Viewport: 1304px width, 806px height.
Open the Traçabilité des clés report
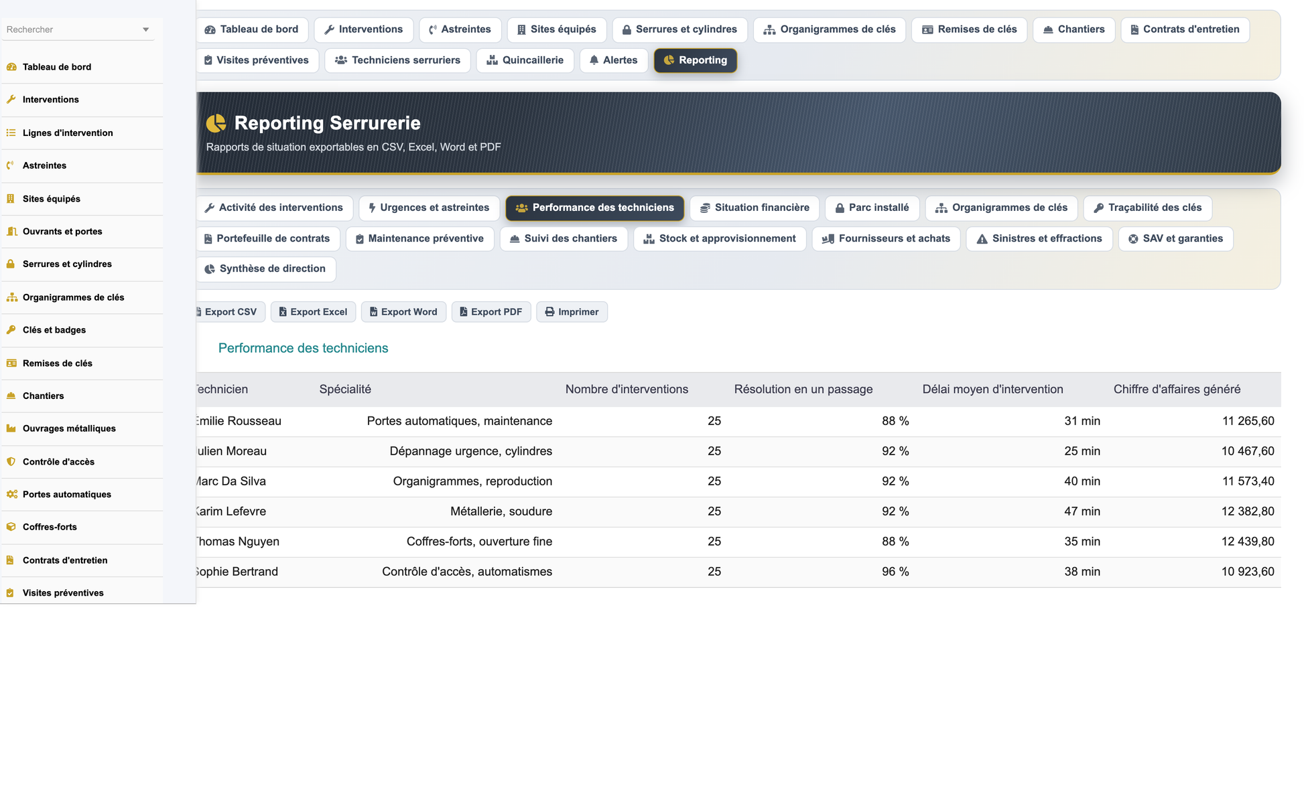[1147, 208]
